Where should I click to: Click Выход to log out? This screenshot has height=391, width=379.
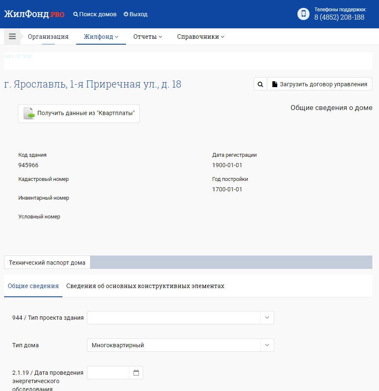point(136,14)
